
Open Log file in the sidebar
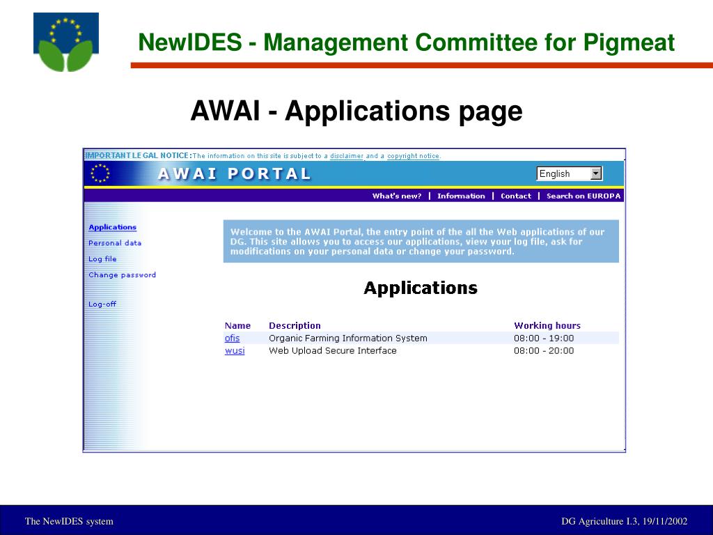click(x=102, y=259)
